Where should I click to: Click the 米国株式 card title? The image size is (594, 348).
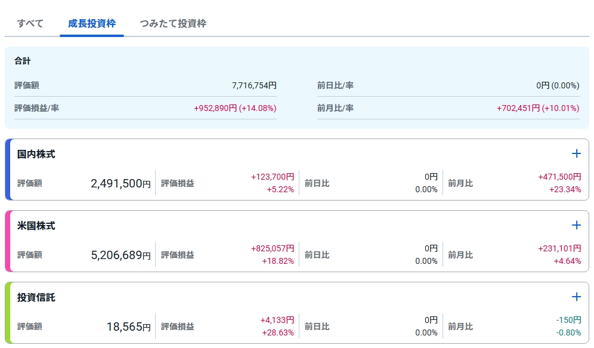[x=36, y=226]
